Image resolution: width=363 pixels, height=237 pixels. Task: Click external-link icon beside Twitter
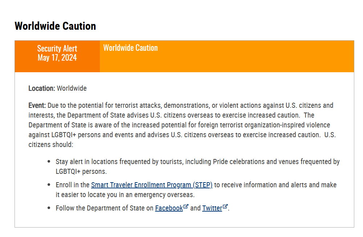pos(225,207)
